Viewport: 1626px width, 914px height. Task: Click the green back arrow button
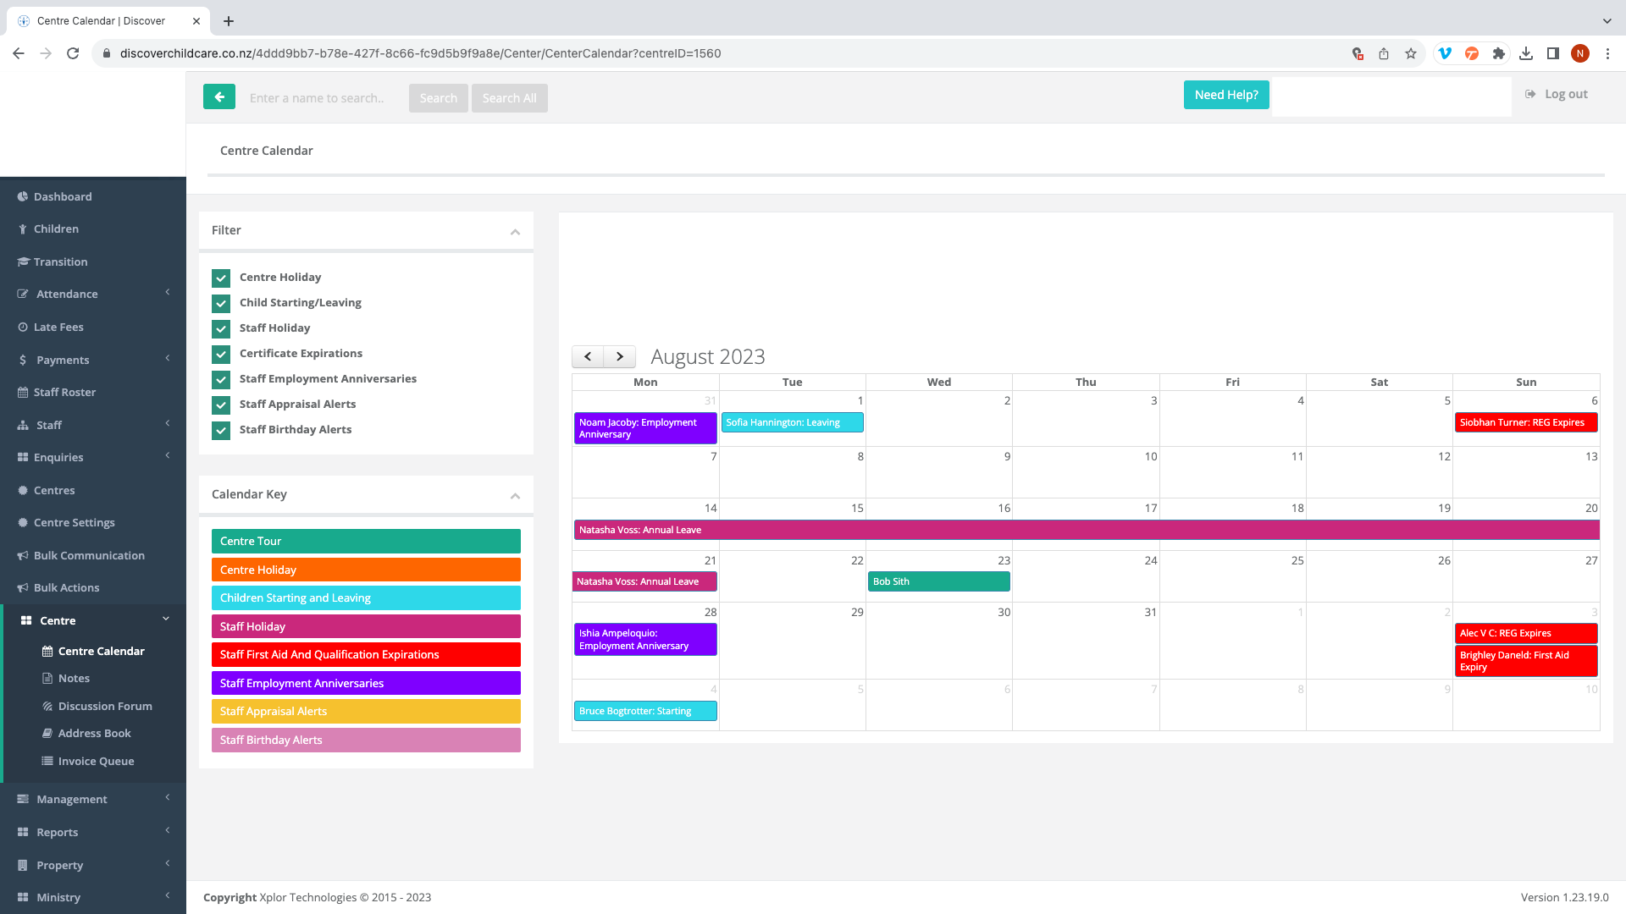point(219,97)
